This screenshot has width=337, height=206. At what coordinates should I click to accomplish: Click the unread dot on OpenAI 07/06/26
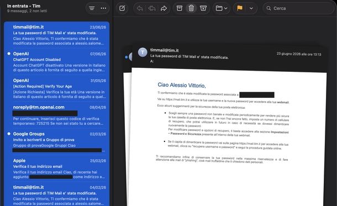pos(9,54)
